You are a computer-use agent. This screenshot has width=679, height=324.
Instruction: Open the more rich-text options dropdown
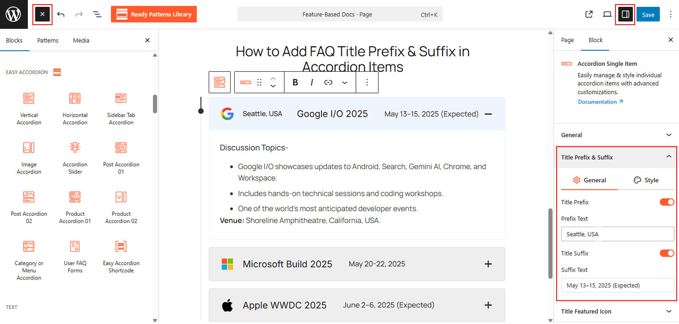click(345, 82)
